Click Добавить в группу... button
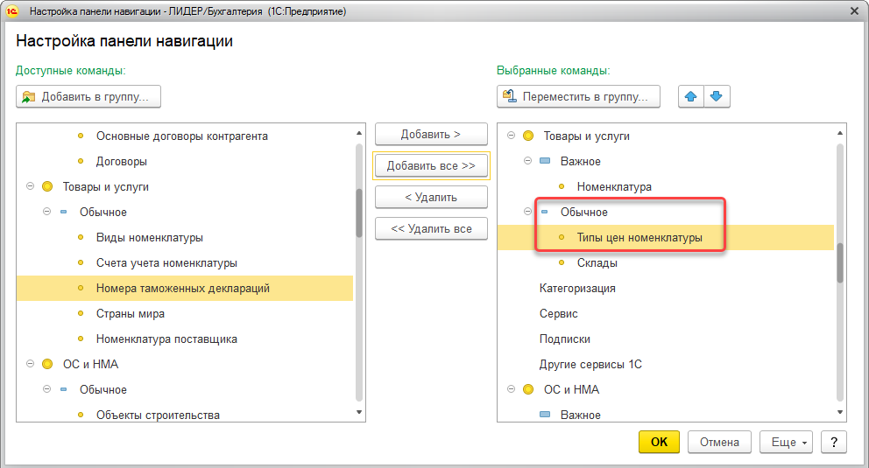 point(88,96)
